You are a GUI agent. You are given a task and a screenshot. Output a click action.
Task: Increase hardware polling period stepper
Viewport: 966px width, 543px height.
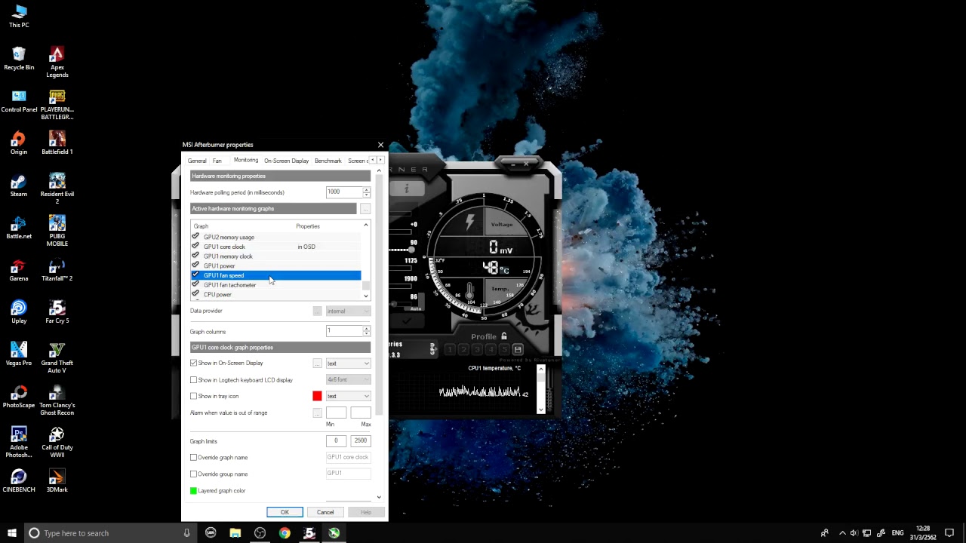pyautogui.click(x=367, y=190)
